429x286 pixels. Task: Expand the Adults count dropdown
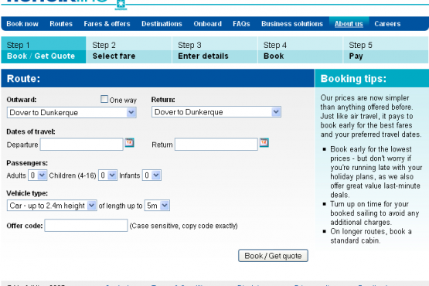pos(37,175)
